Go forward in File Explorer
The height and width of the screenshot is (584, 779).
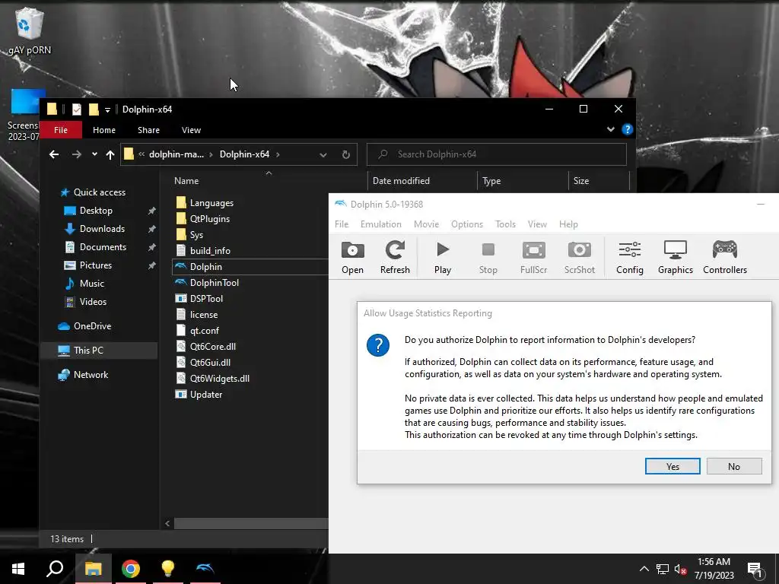point(77,154)
